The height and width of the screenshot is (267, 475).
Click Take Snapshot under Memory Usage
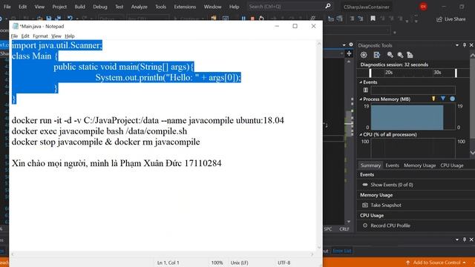point(386,205)
